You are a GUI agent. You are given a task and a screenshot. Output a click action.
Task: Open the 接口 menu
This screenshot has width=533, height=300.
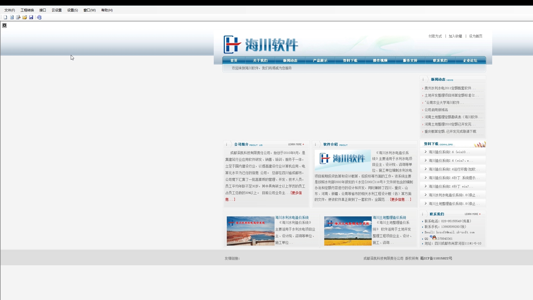[42, 10]
